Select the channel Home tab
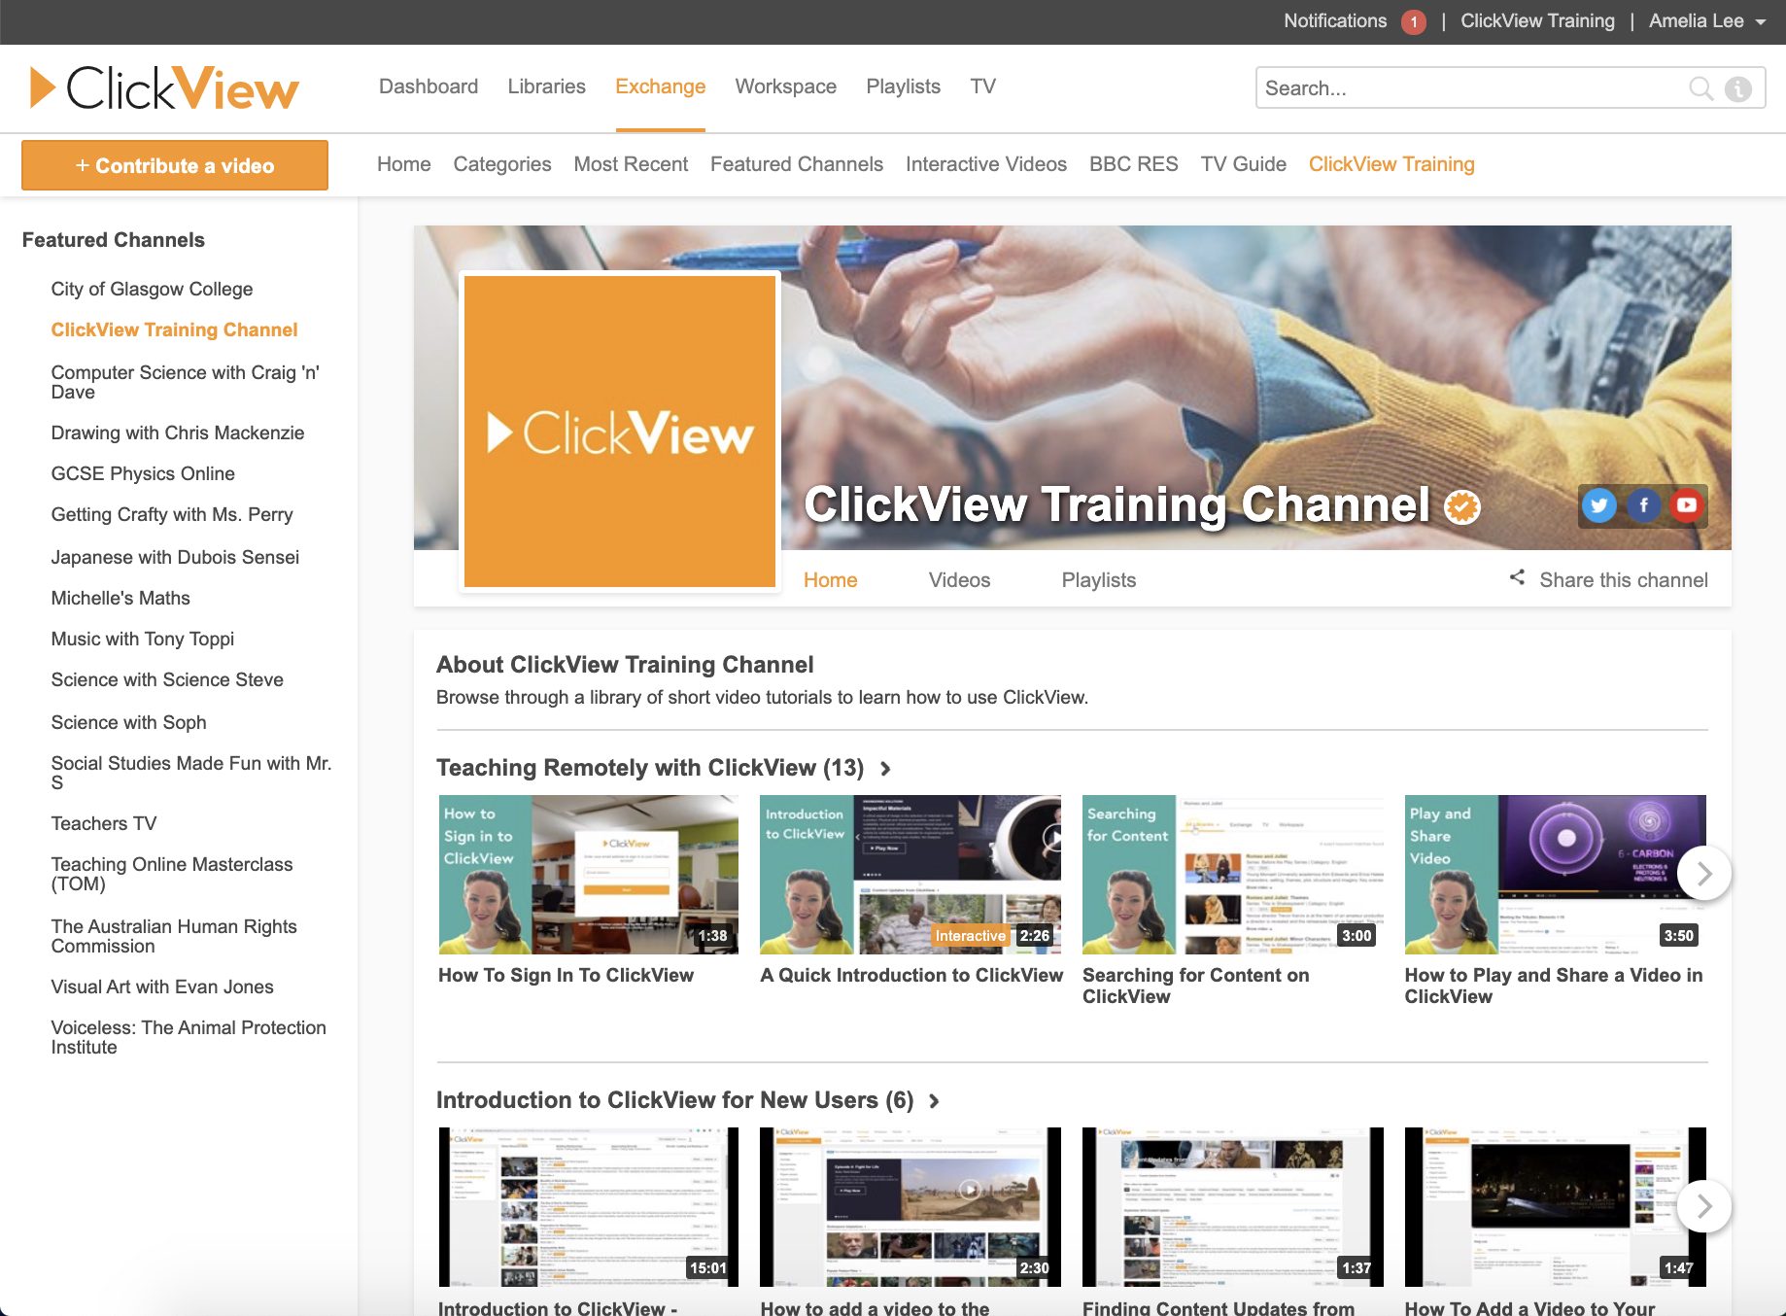Screen dimensions: 1786x1316 click(x=830, y=580)
